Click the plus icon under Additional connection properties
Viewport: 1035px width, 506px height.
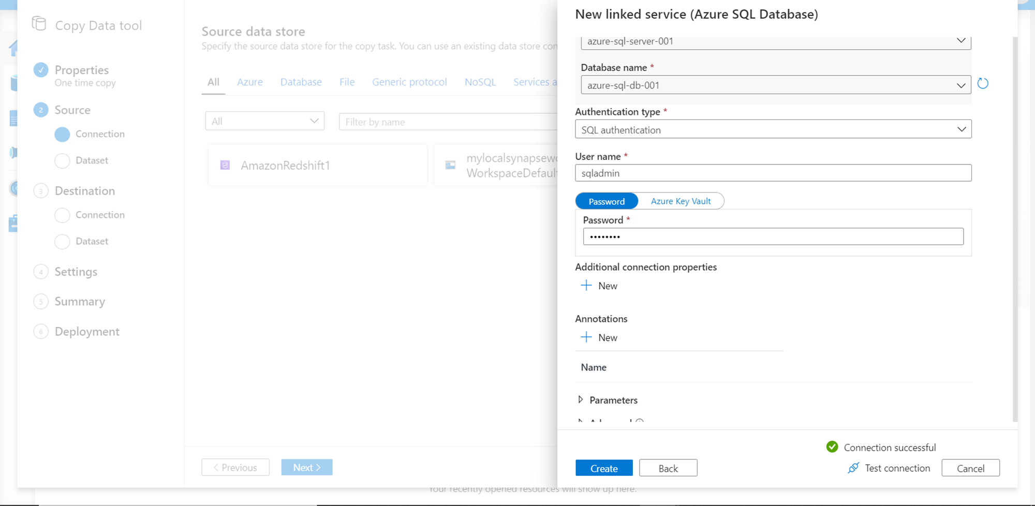[586, 286]
